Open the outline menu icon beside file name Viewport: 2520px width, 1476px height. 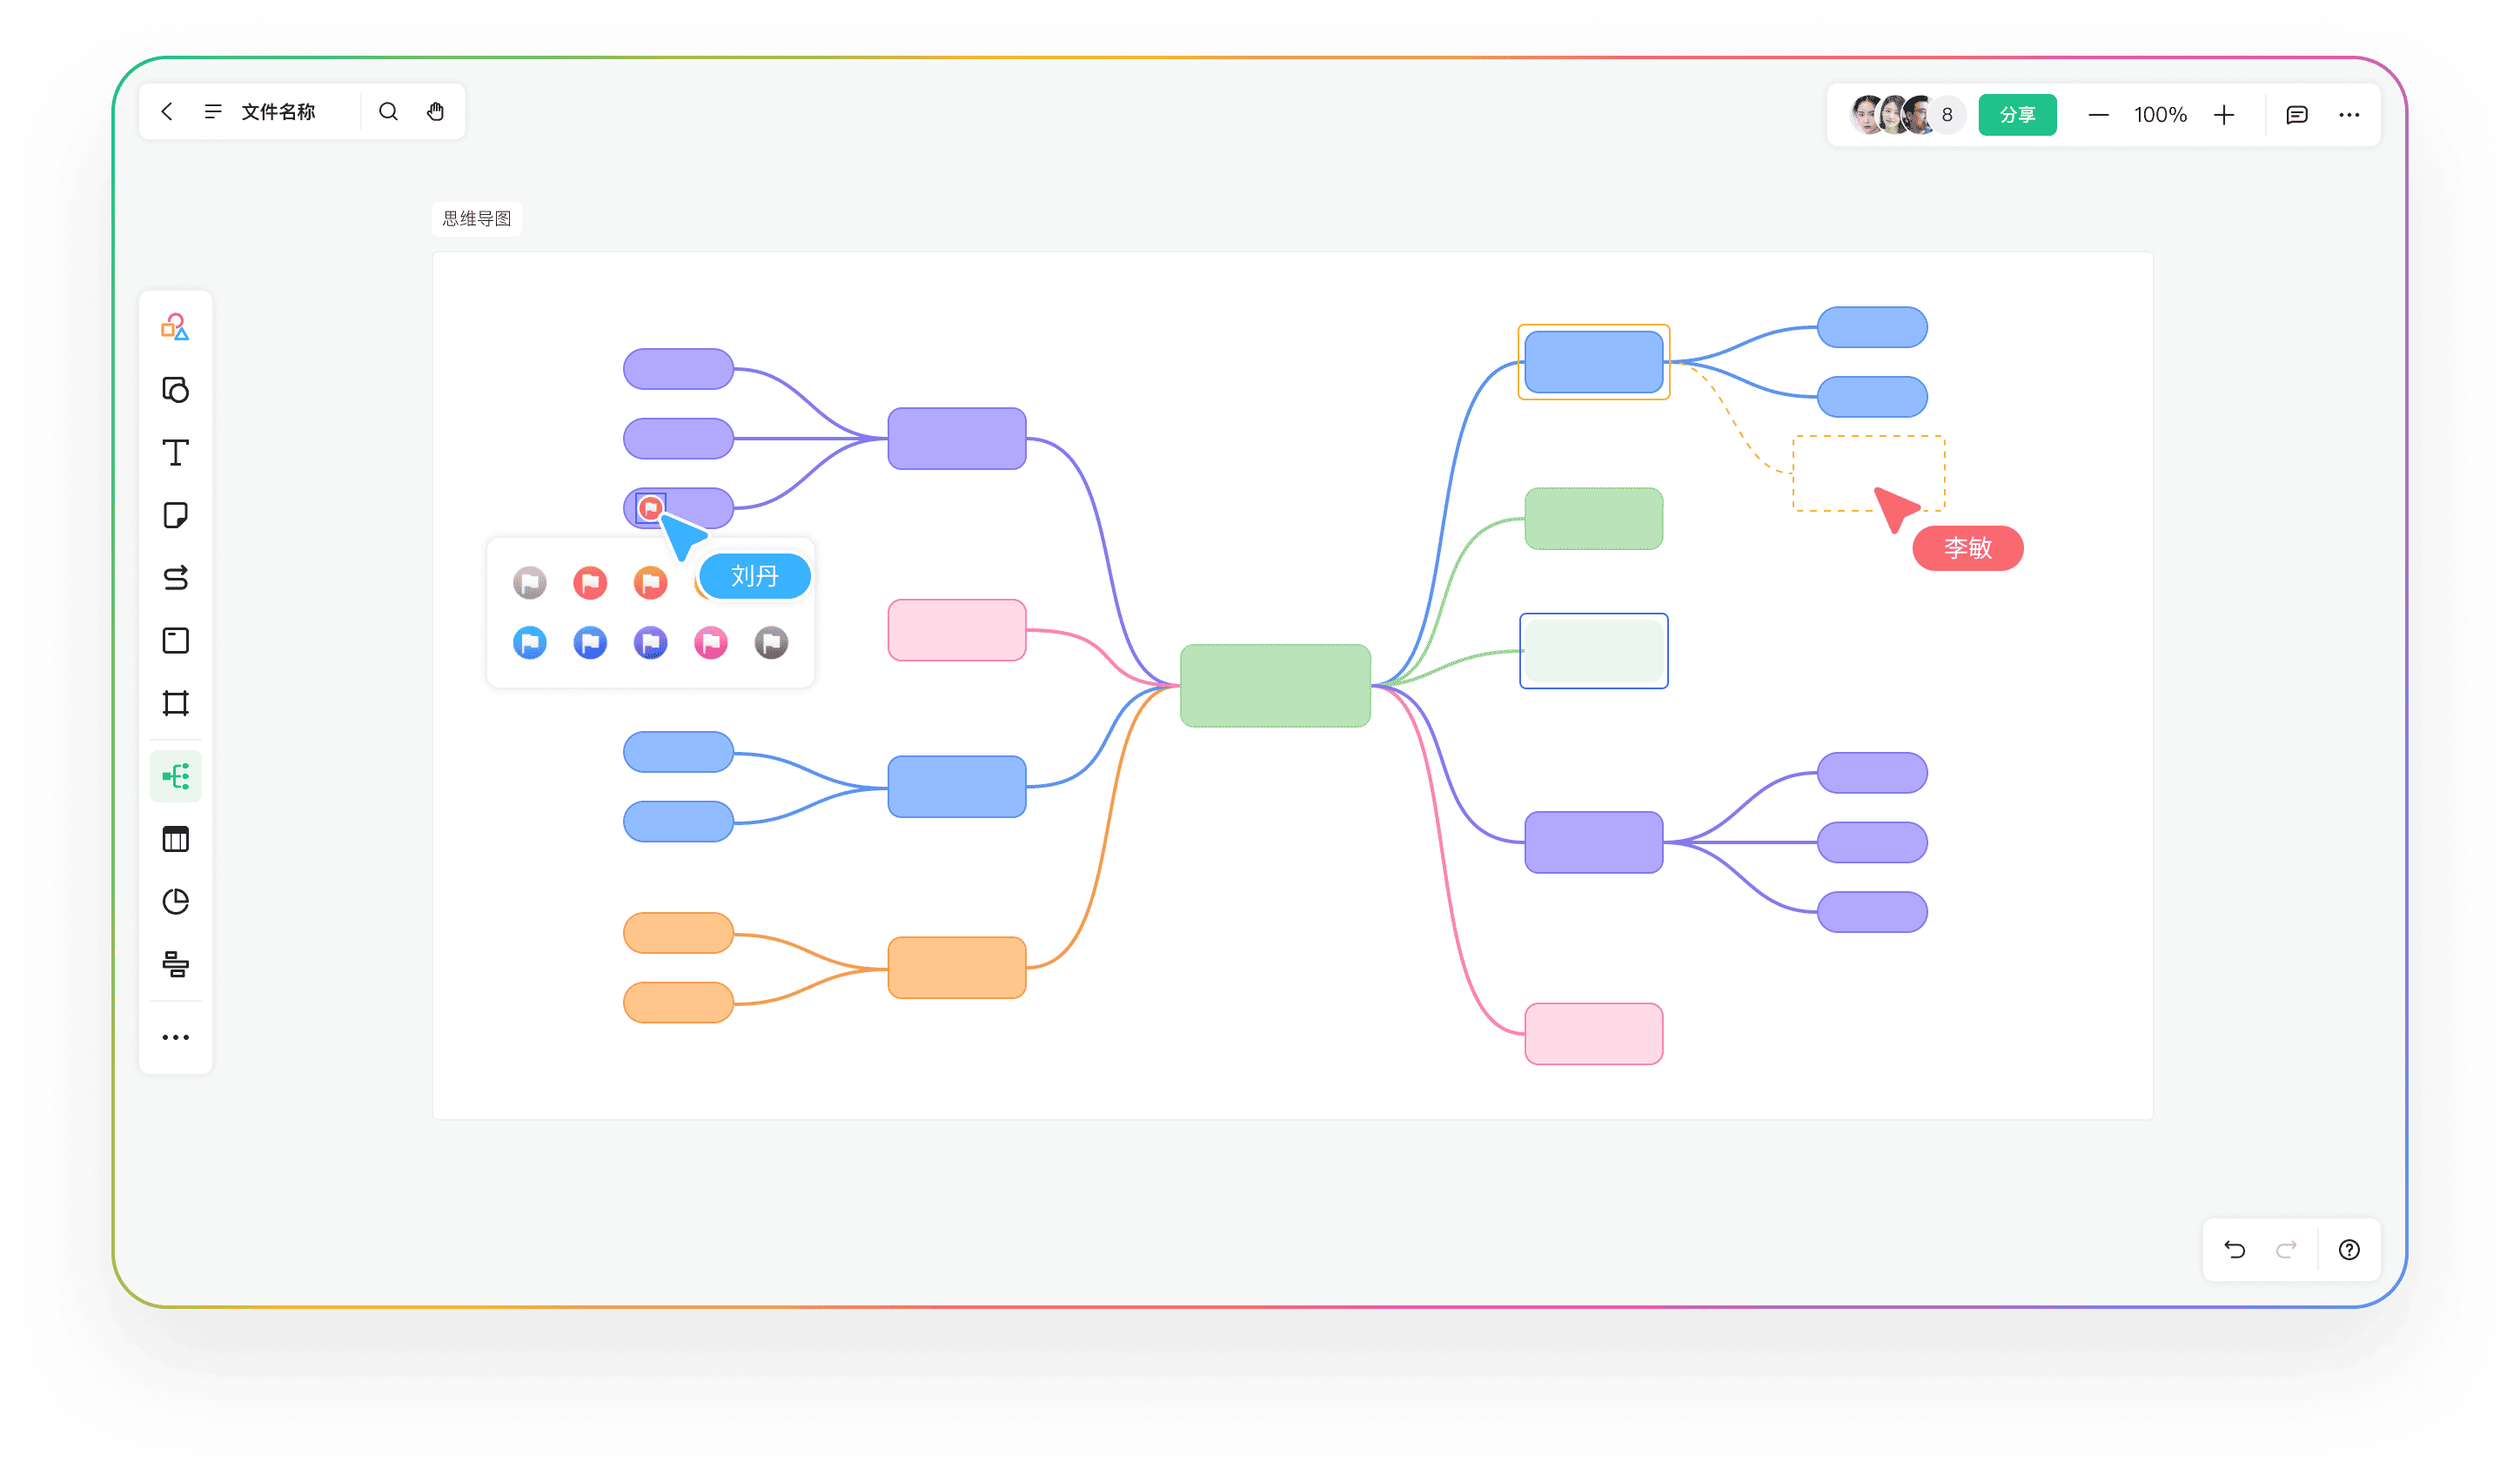point(212,112)
